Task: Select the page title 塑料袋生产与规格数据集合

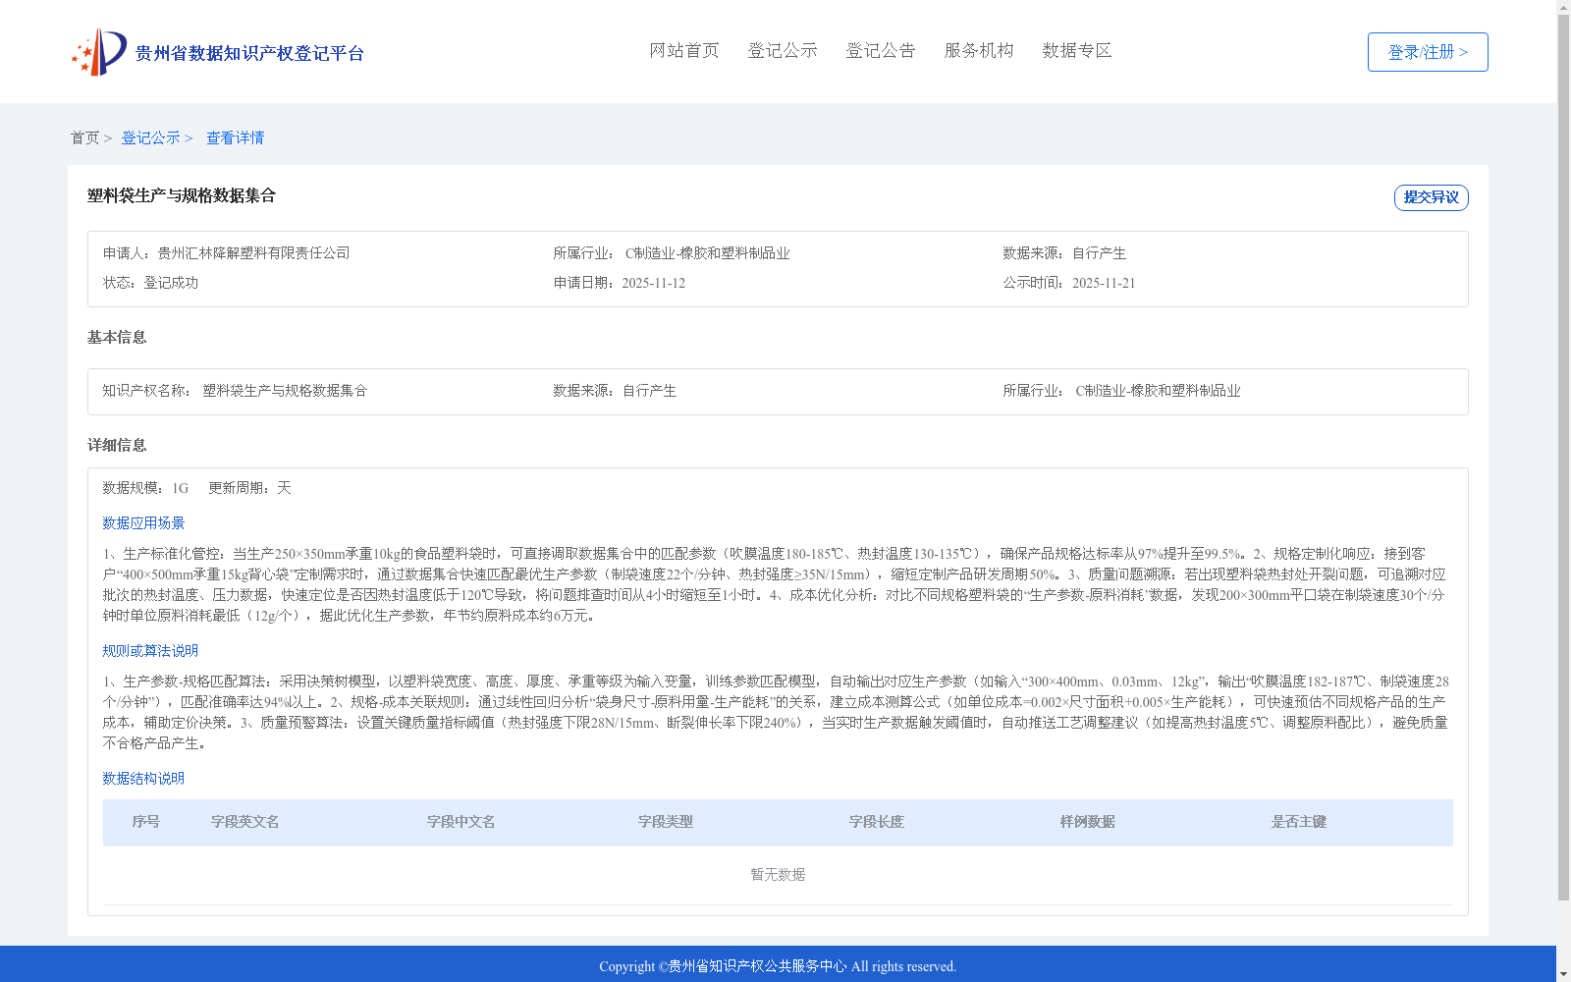Action: pos(182,195)
